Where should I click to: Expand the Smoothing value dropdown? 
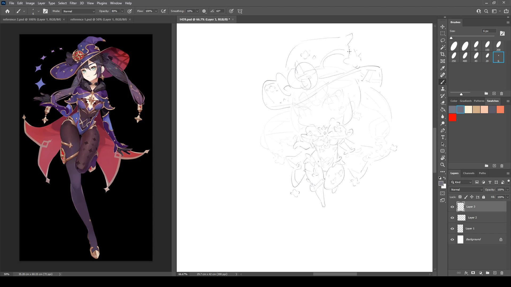(197, 11)
